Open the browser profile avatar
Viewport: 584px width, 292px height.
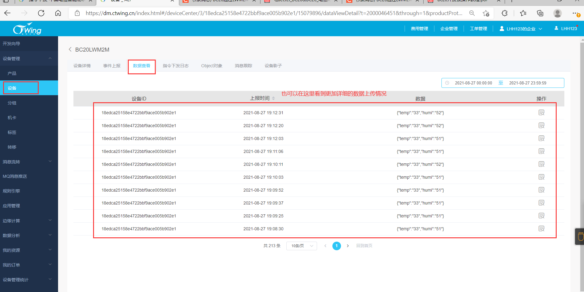557,13
